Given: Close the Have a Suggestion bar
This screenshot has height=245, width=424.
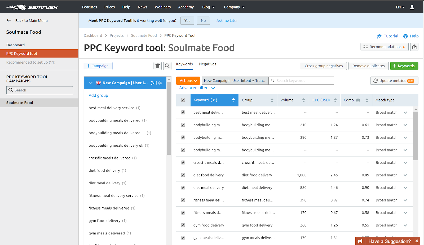Looking at the screenshot, I should coord(417,241).
